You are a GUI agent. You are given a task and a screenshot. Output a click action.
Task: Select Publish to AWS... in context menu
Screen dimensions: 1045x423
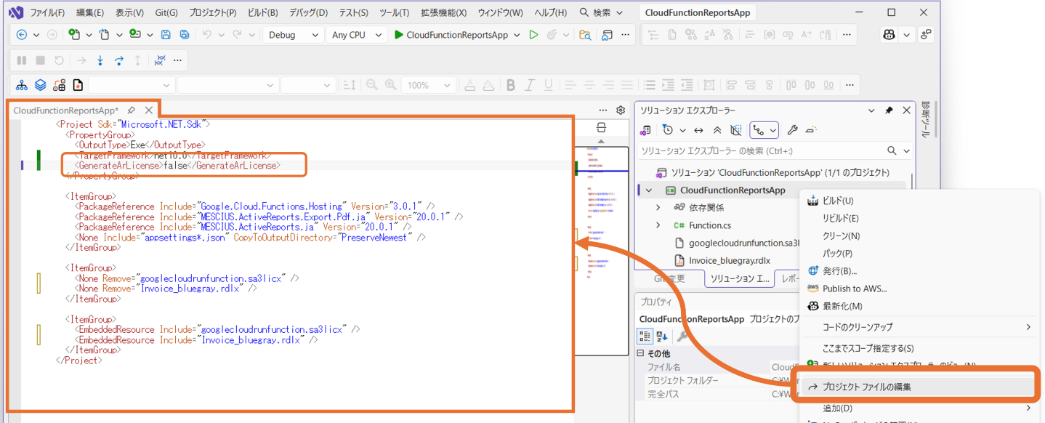point(919,289)
